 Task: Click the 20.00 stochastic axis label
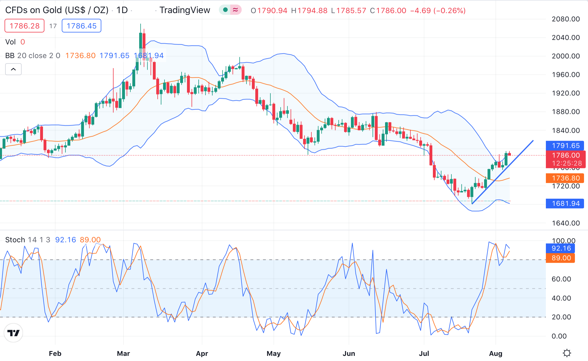tap(561, 317)
